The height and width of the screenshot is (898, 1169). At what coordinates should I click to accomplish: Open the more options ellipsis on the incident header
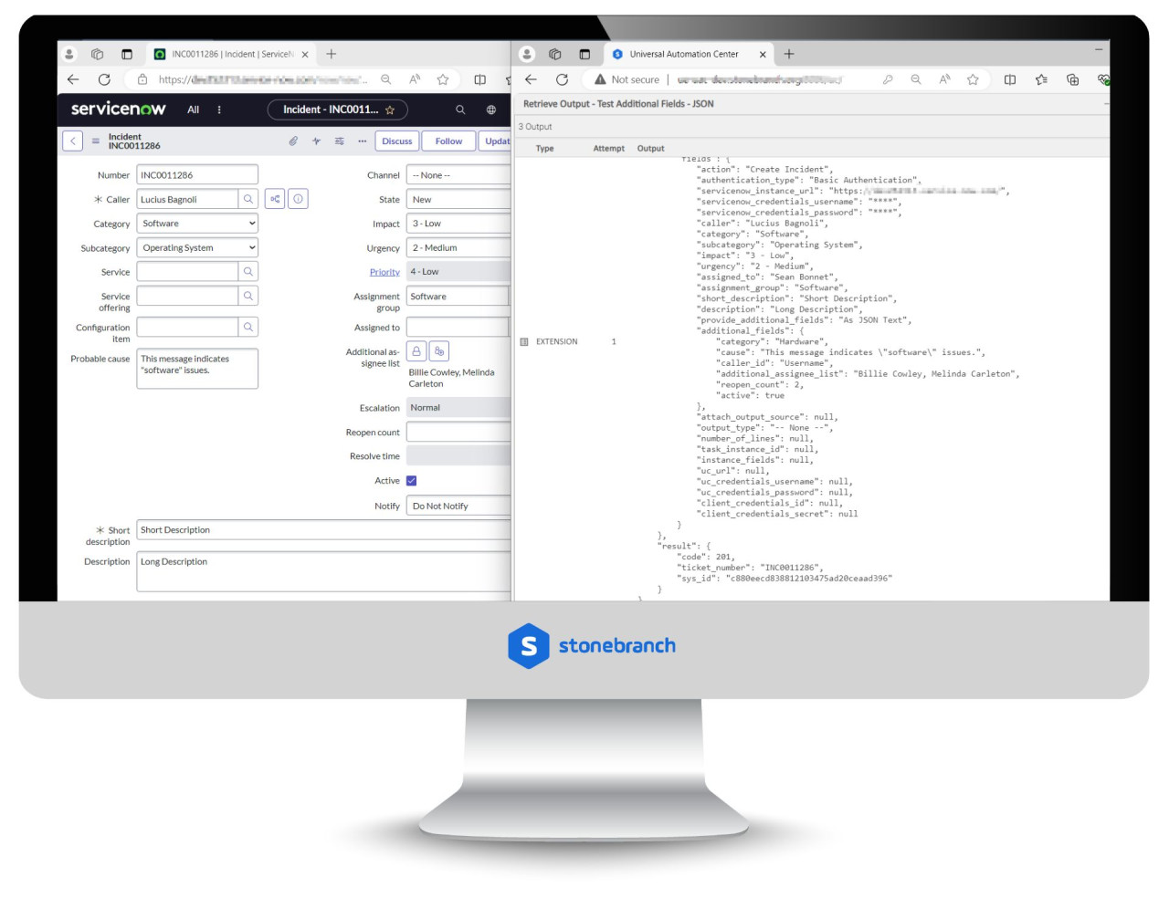coord(362,141)
